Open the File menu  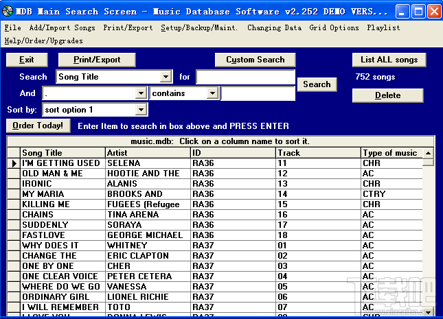point(13,27)
